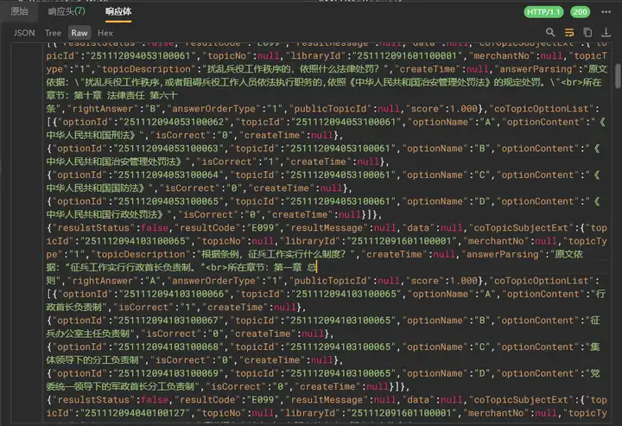Click optionId "25111209410310006​7" value
Image resolution: width=622 pixels, height=426 pixels.
coord(168,321)
